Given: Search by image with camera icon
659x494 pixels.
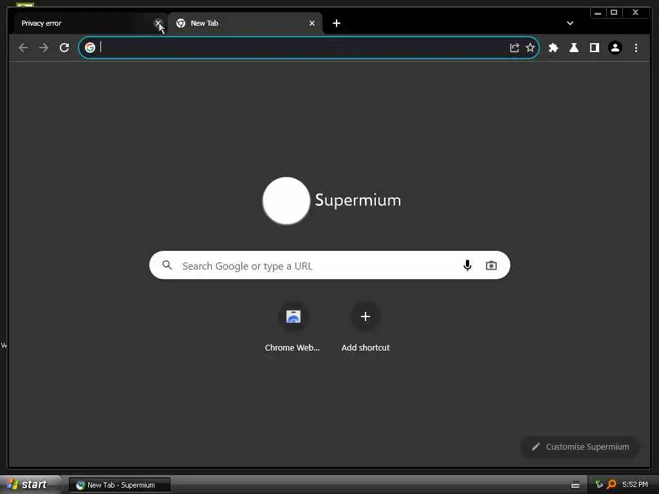Looking at the screenshot, I should [x=491, y=266].
